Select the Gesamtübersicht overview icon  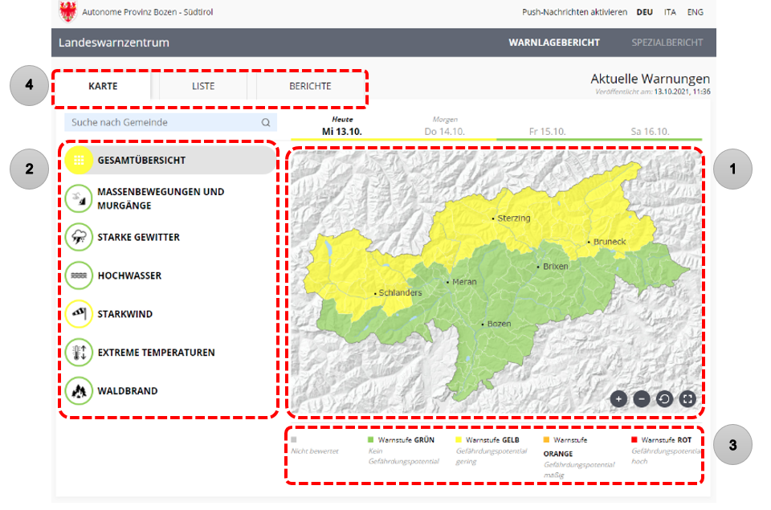pyautogui.click(x=79, y=160)
